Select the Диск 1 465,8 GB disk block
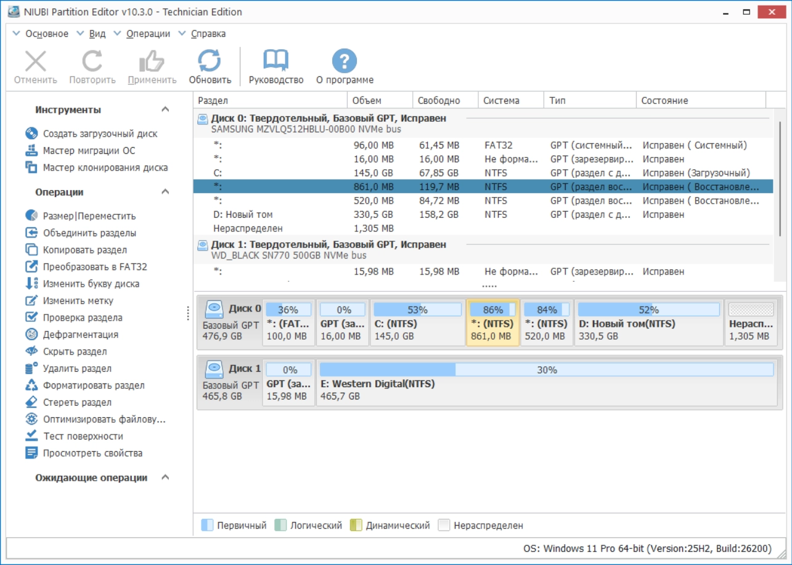 [231, 382]
